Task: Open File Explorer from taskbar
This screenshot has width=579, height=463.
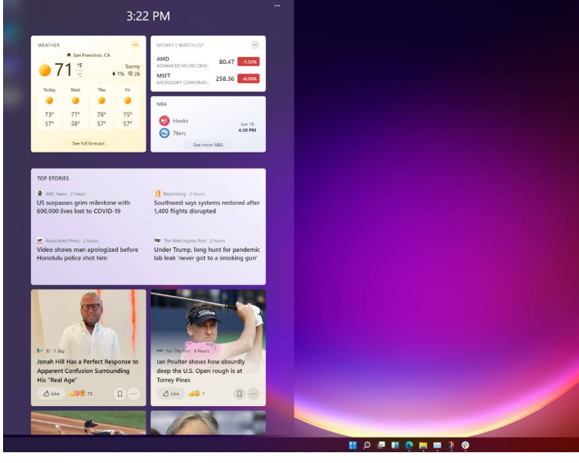Action: pyautogui.click(x=423, y=445)
